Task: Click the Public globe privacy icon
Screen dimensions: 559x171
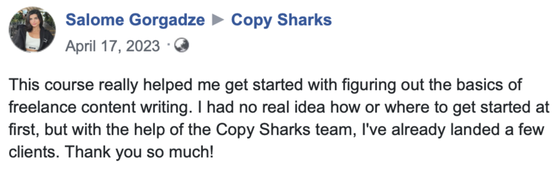Action: [181, 45]
